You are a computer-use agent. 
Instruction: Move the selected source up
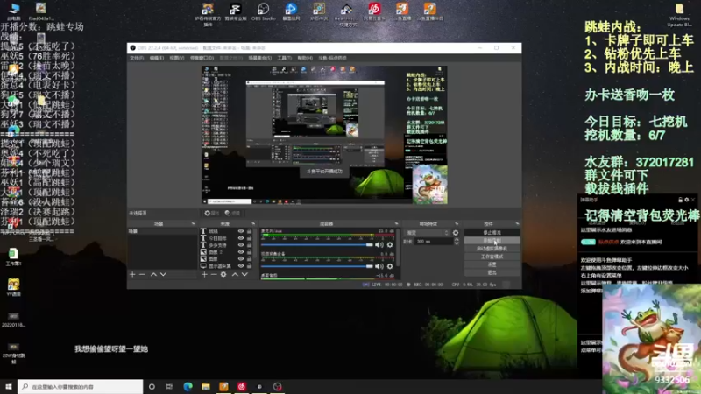pyautogui.click(x=235, y=274)
